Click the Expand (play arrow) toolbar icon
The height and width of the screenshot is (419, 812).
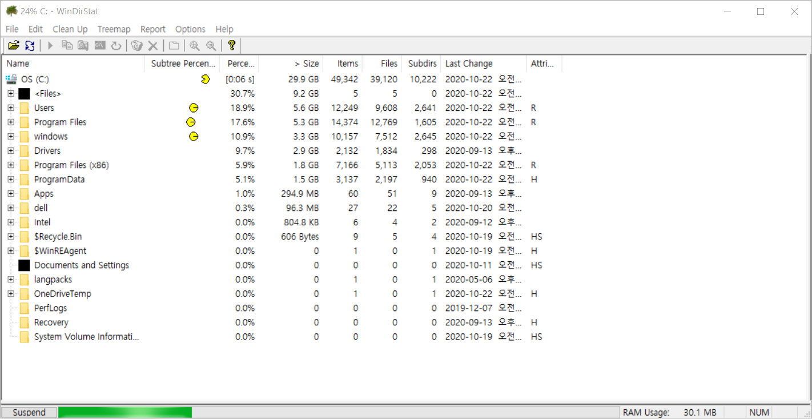coord(50,46)
